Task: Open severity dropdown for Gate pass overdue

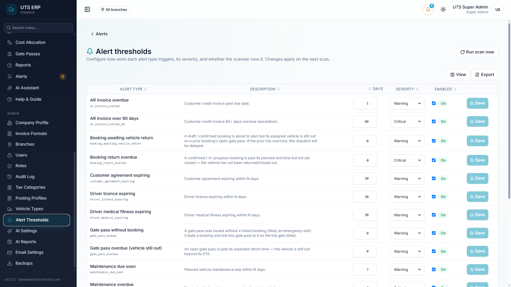Action: click(407, 251)
